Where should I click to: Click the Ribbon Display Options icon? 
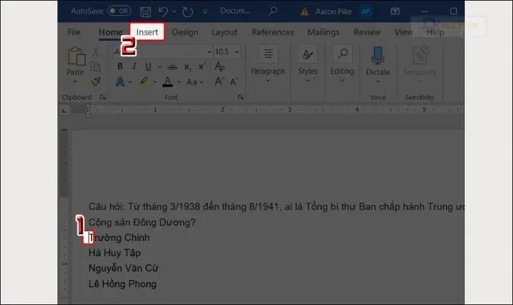[395, 12]
